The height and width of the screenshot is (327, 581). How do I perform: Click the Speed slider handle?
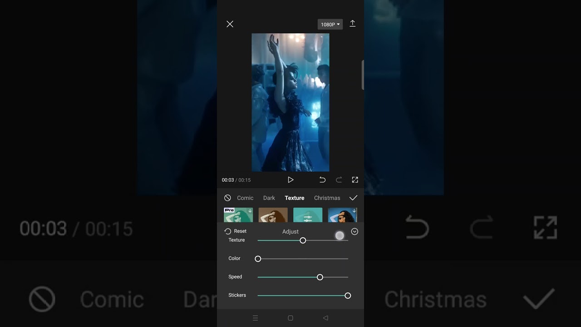(x=320, y=277)
